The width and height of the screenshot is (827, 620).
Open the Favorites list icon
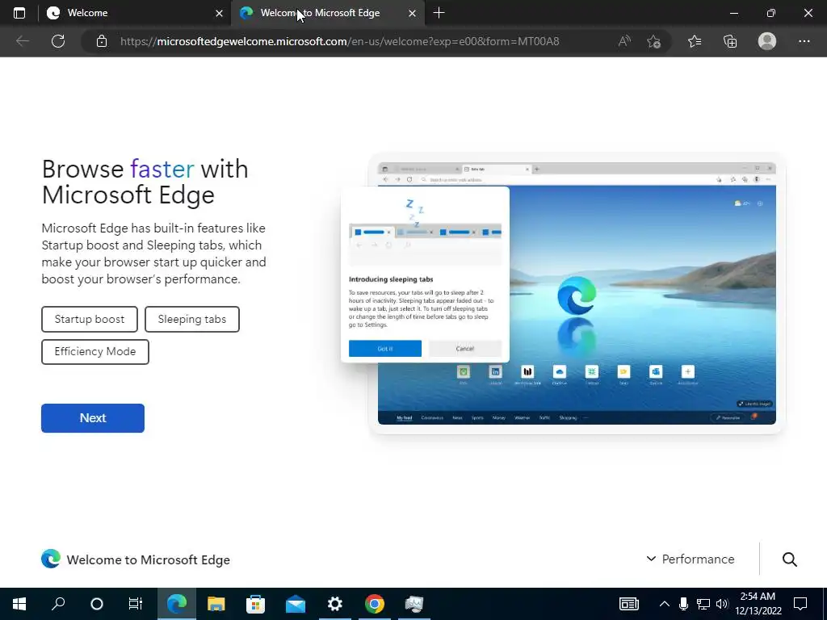[x=695, y=41]
